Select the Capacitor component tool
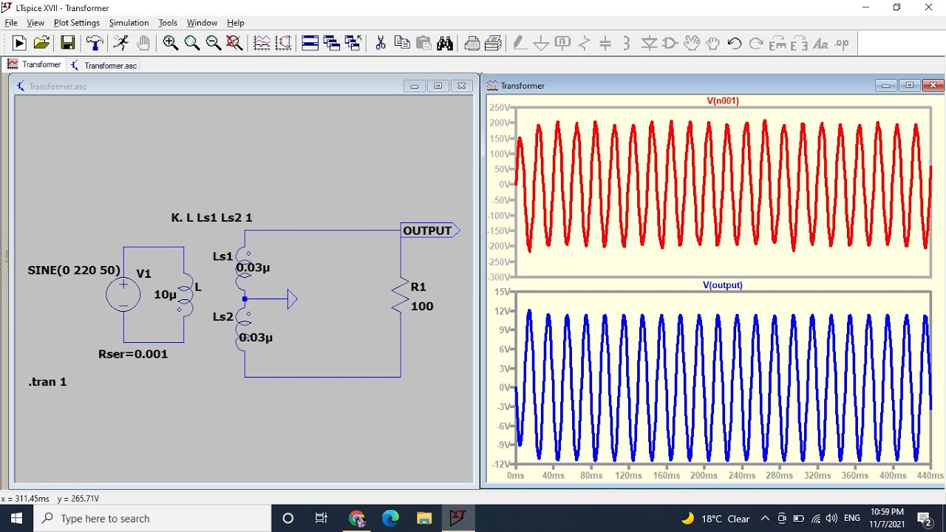Image resolution: width=946 pixels, height=532 pixels. coord(605,43)
